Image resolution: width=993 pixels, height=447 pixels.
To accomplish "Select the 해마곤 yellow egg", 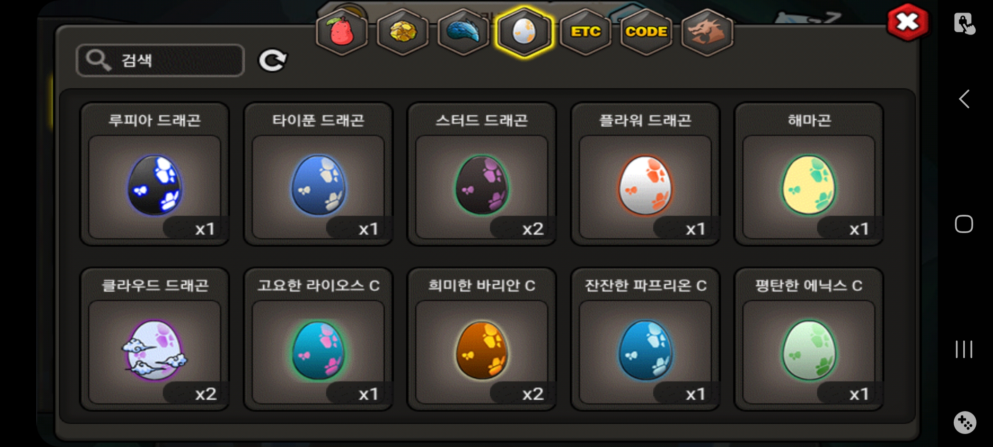I will click(x=809, y=174).
